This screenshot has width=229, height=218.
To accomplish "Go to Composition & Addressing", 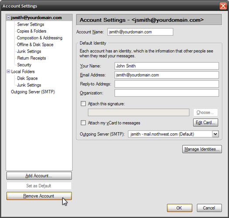I will point(40,38).
